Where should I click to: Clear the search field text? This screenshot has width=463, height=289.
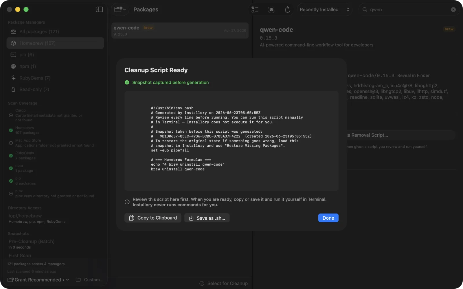pos(453,10)
